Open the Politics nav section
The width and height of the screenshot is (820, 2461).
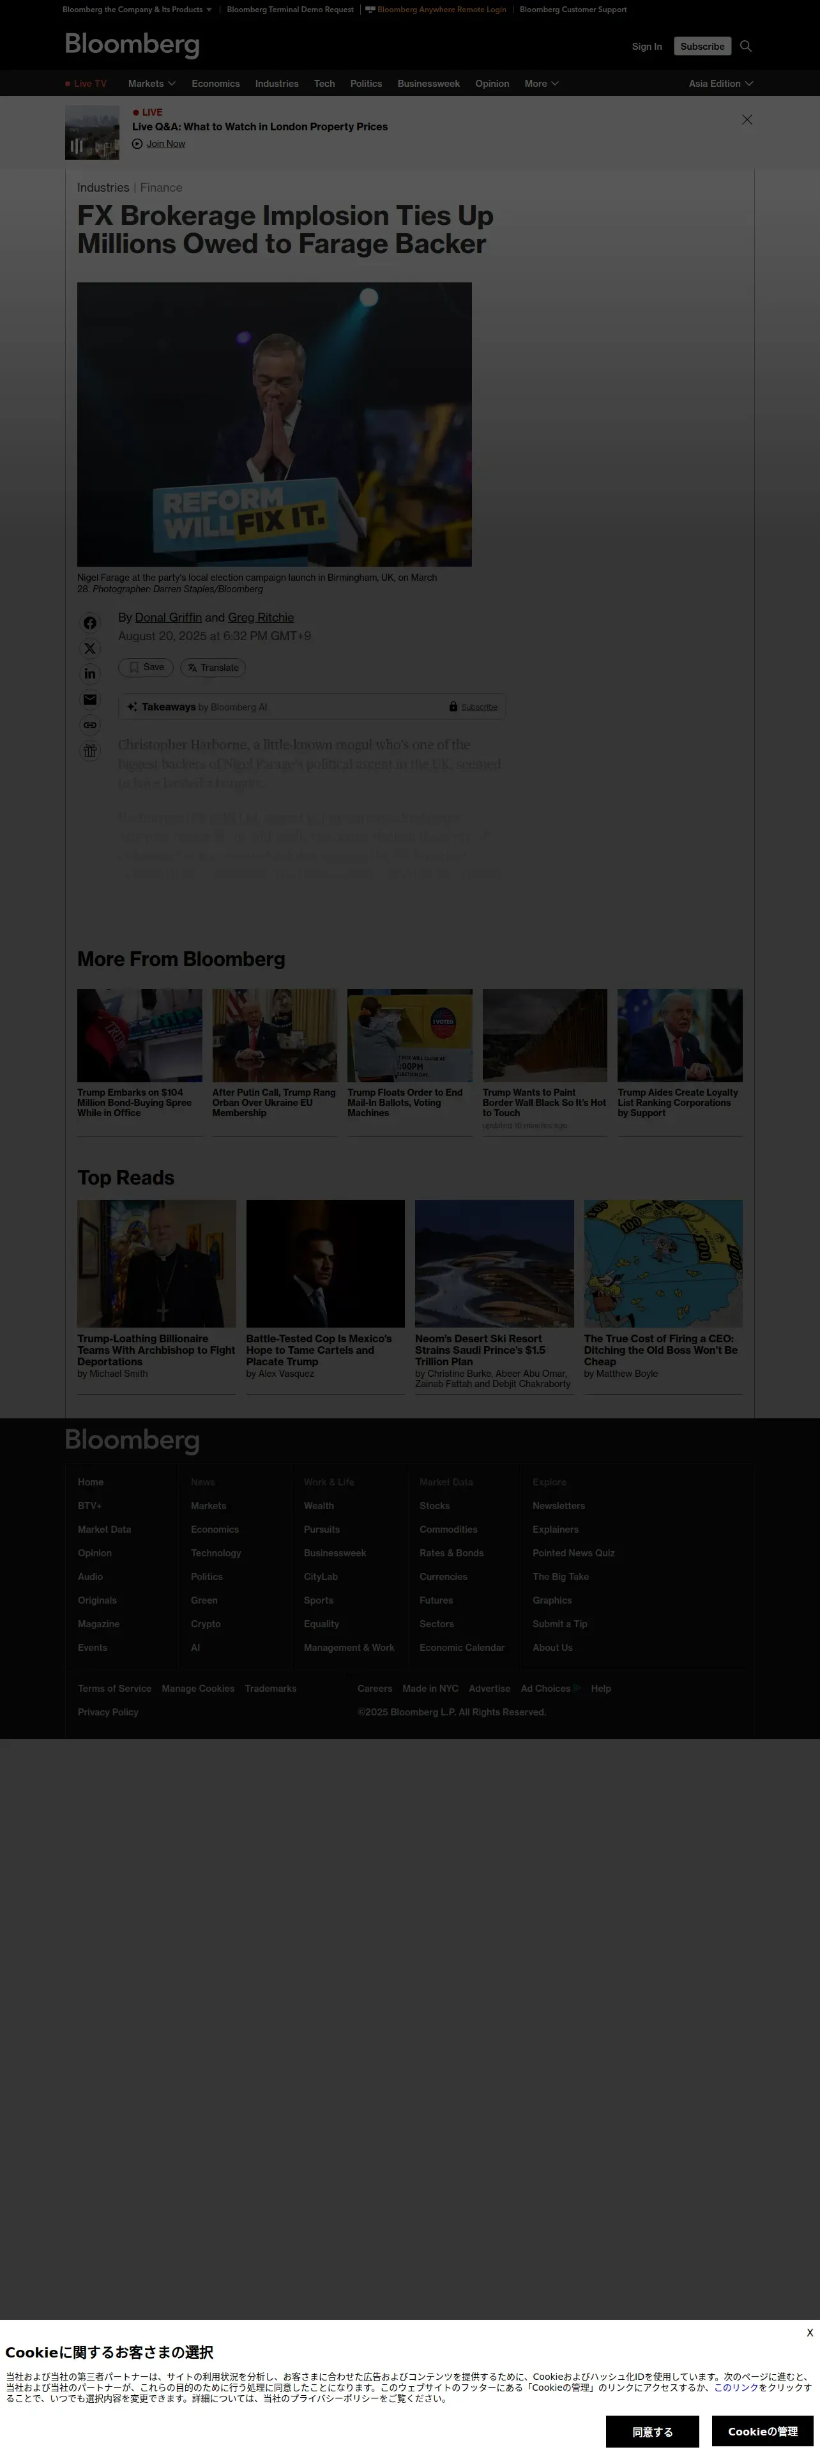(365, 84)
